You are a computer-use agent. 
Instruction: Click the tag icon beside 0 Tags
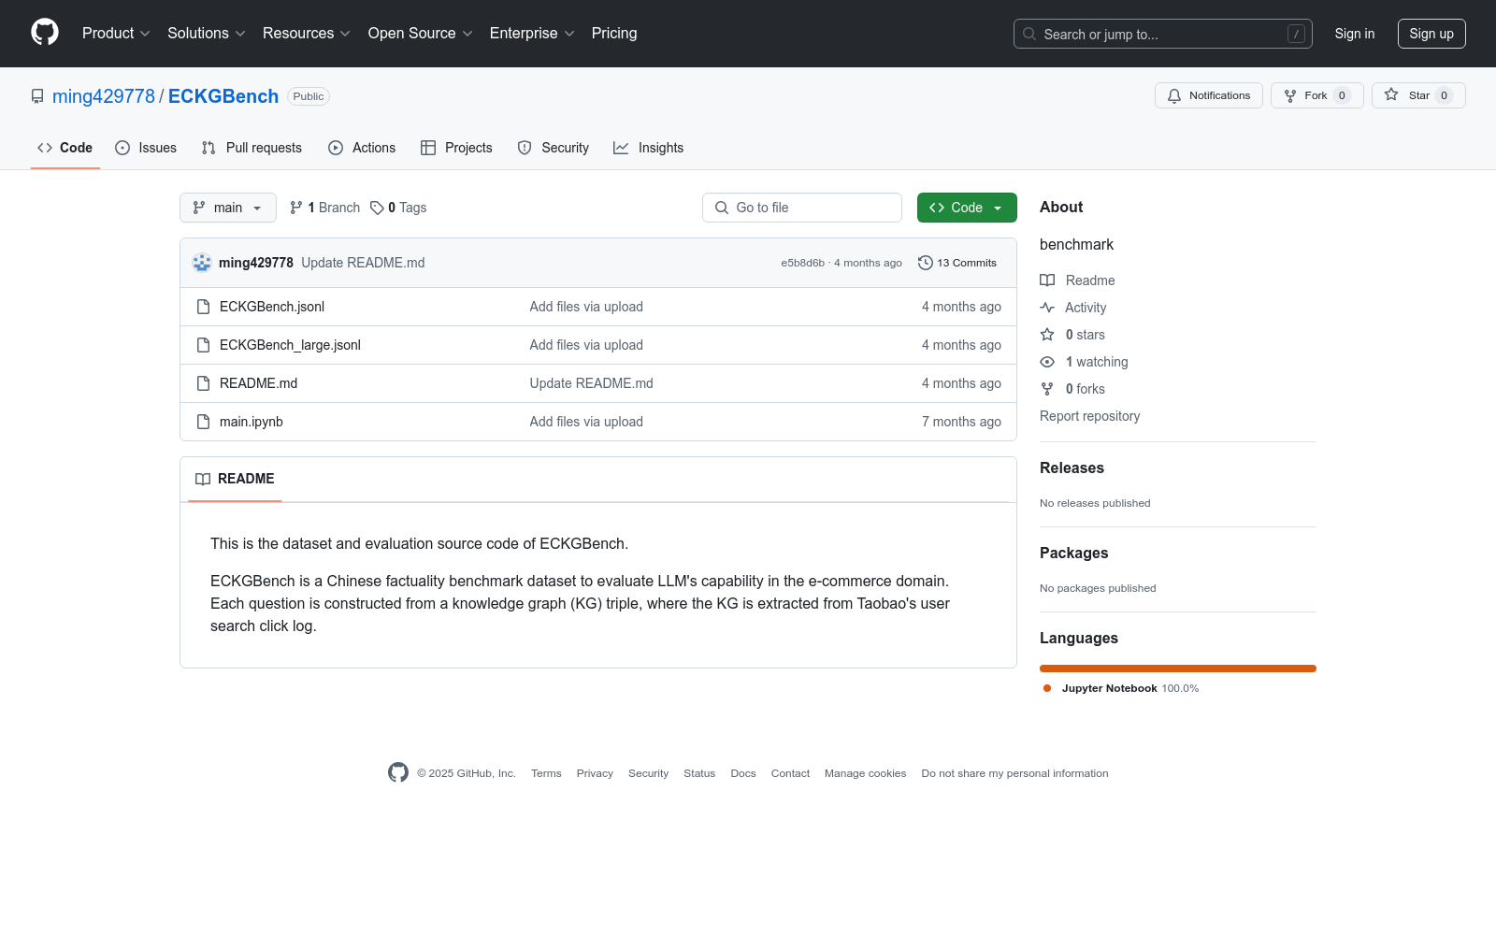coord(377,208)
